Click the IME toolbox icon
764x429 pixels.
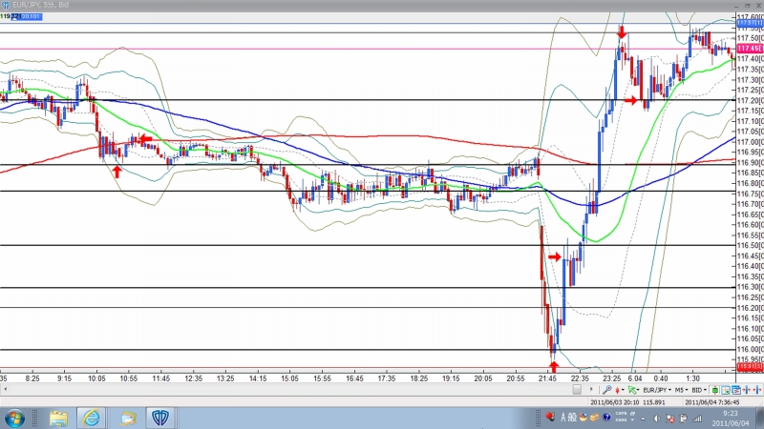[x=594, y=418]
